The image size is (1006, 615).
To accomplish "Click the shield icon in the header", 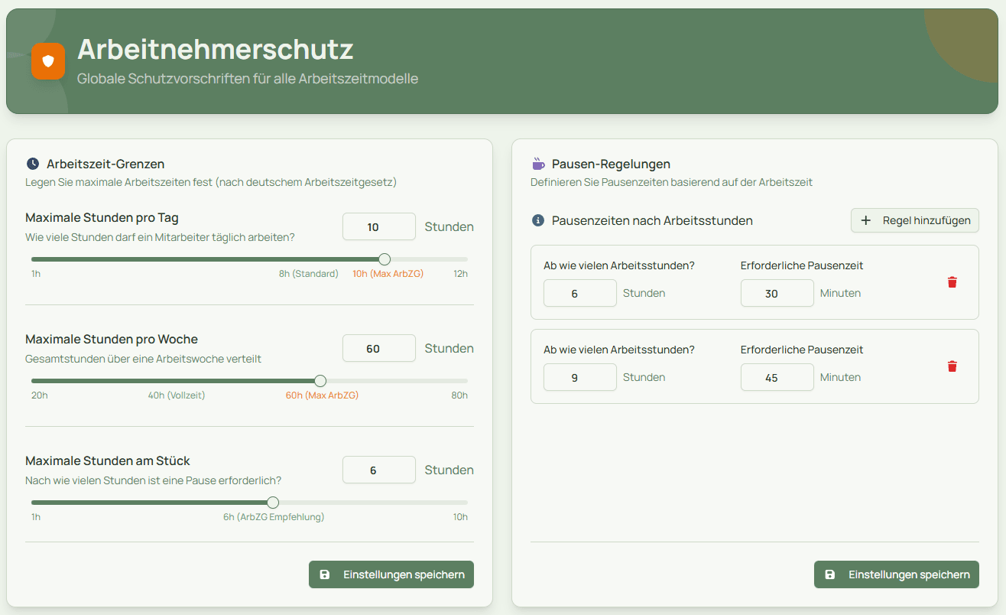I will pyautogui.click(x=48, y=61).
